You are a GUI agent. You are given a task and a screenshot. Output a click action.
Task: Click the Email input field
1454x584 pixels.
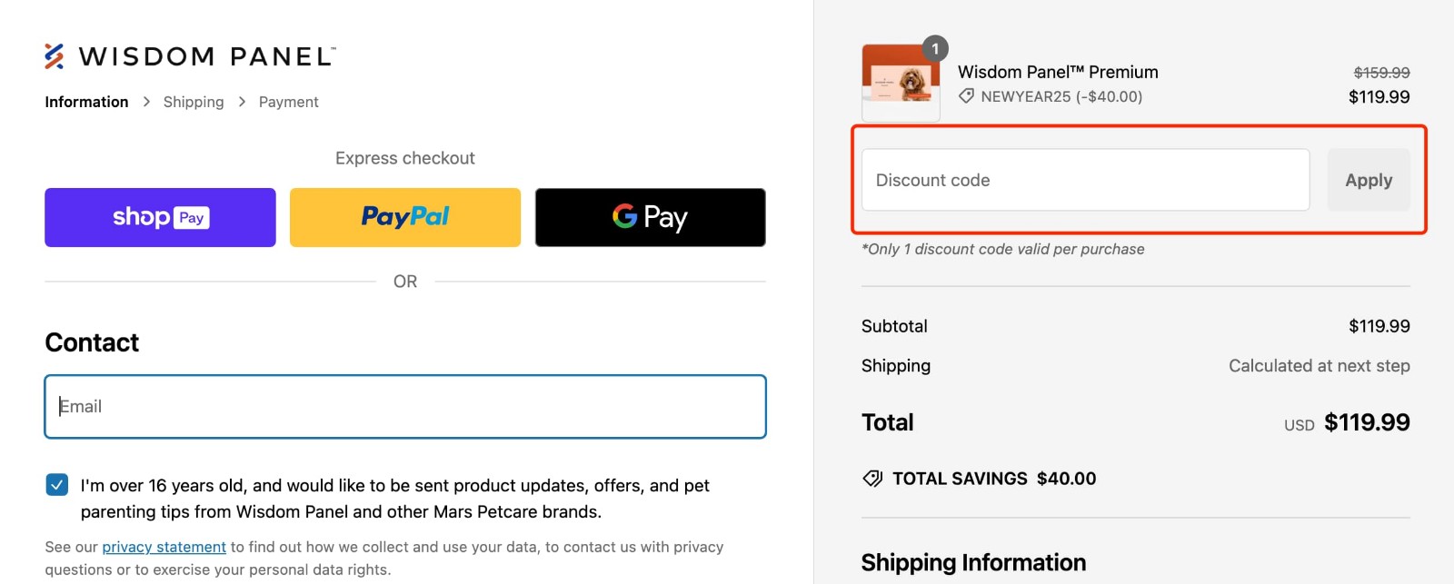pyautogui.click(x=404, y=406)
